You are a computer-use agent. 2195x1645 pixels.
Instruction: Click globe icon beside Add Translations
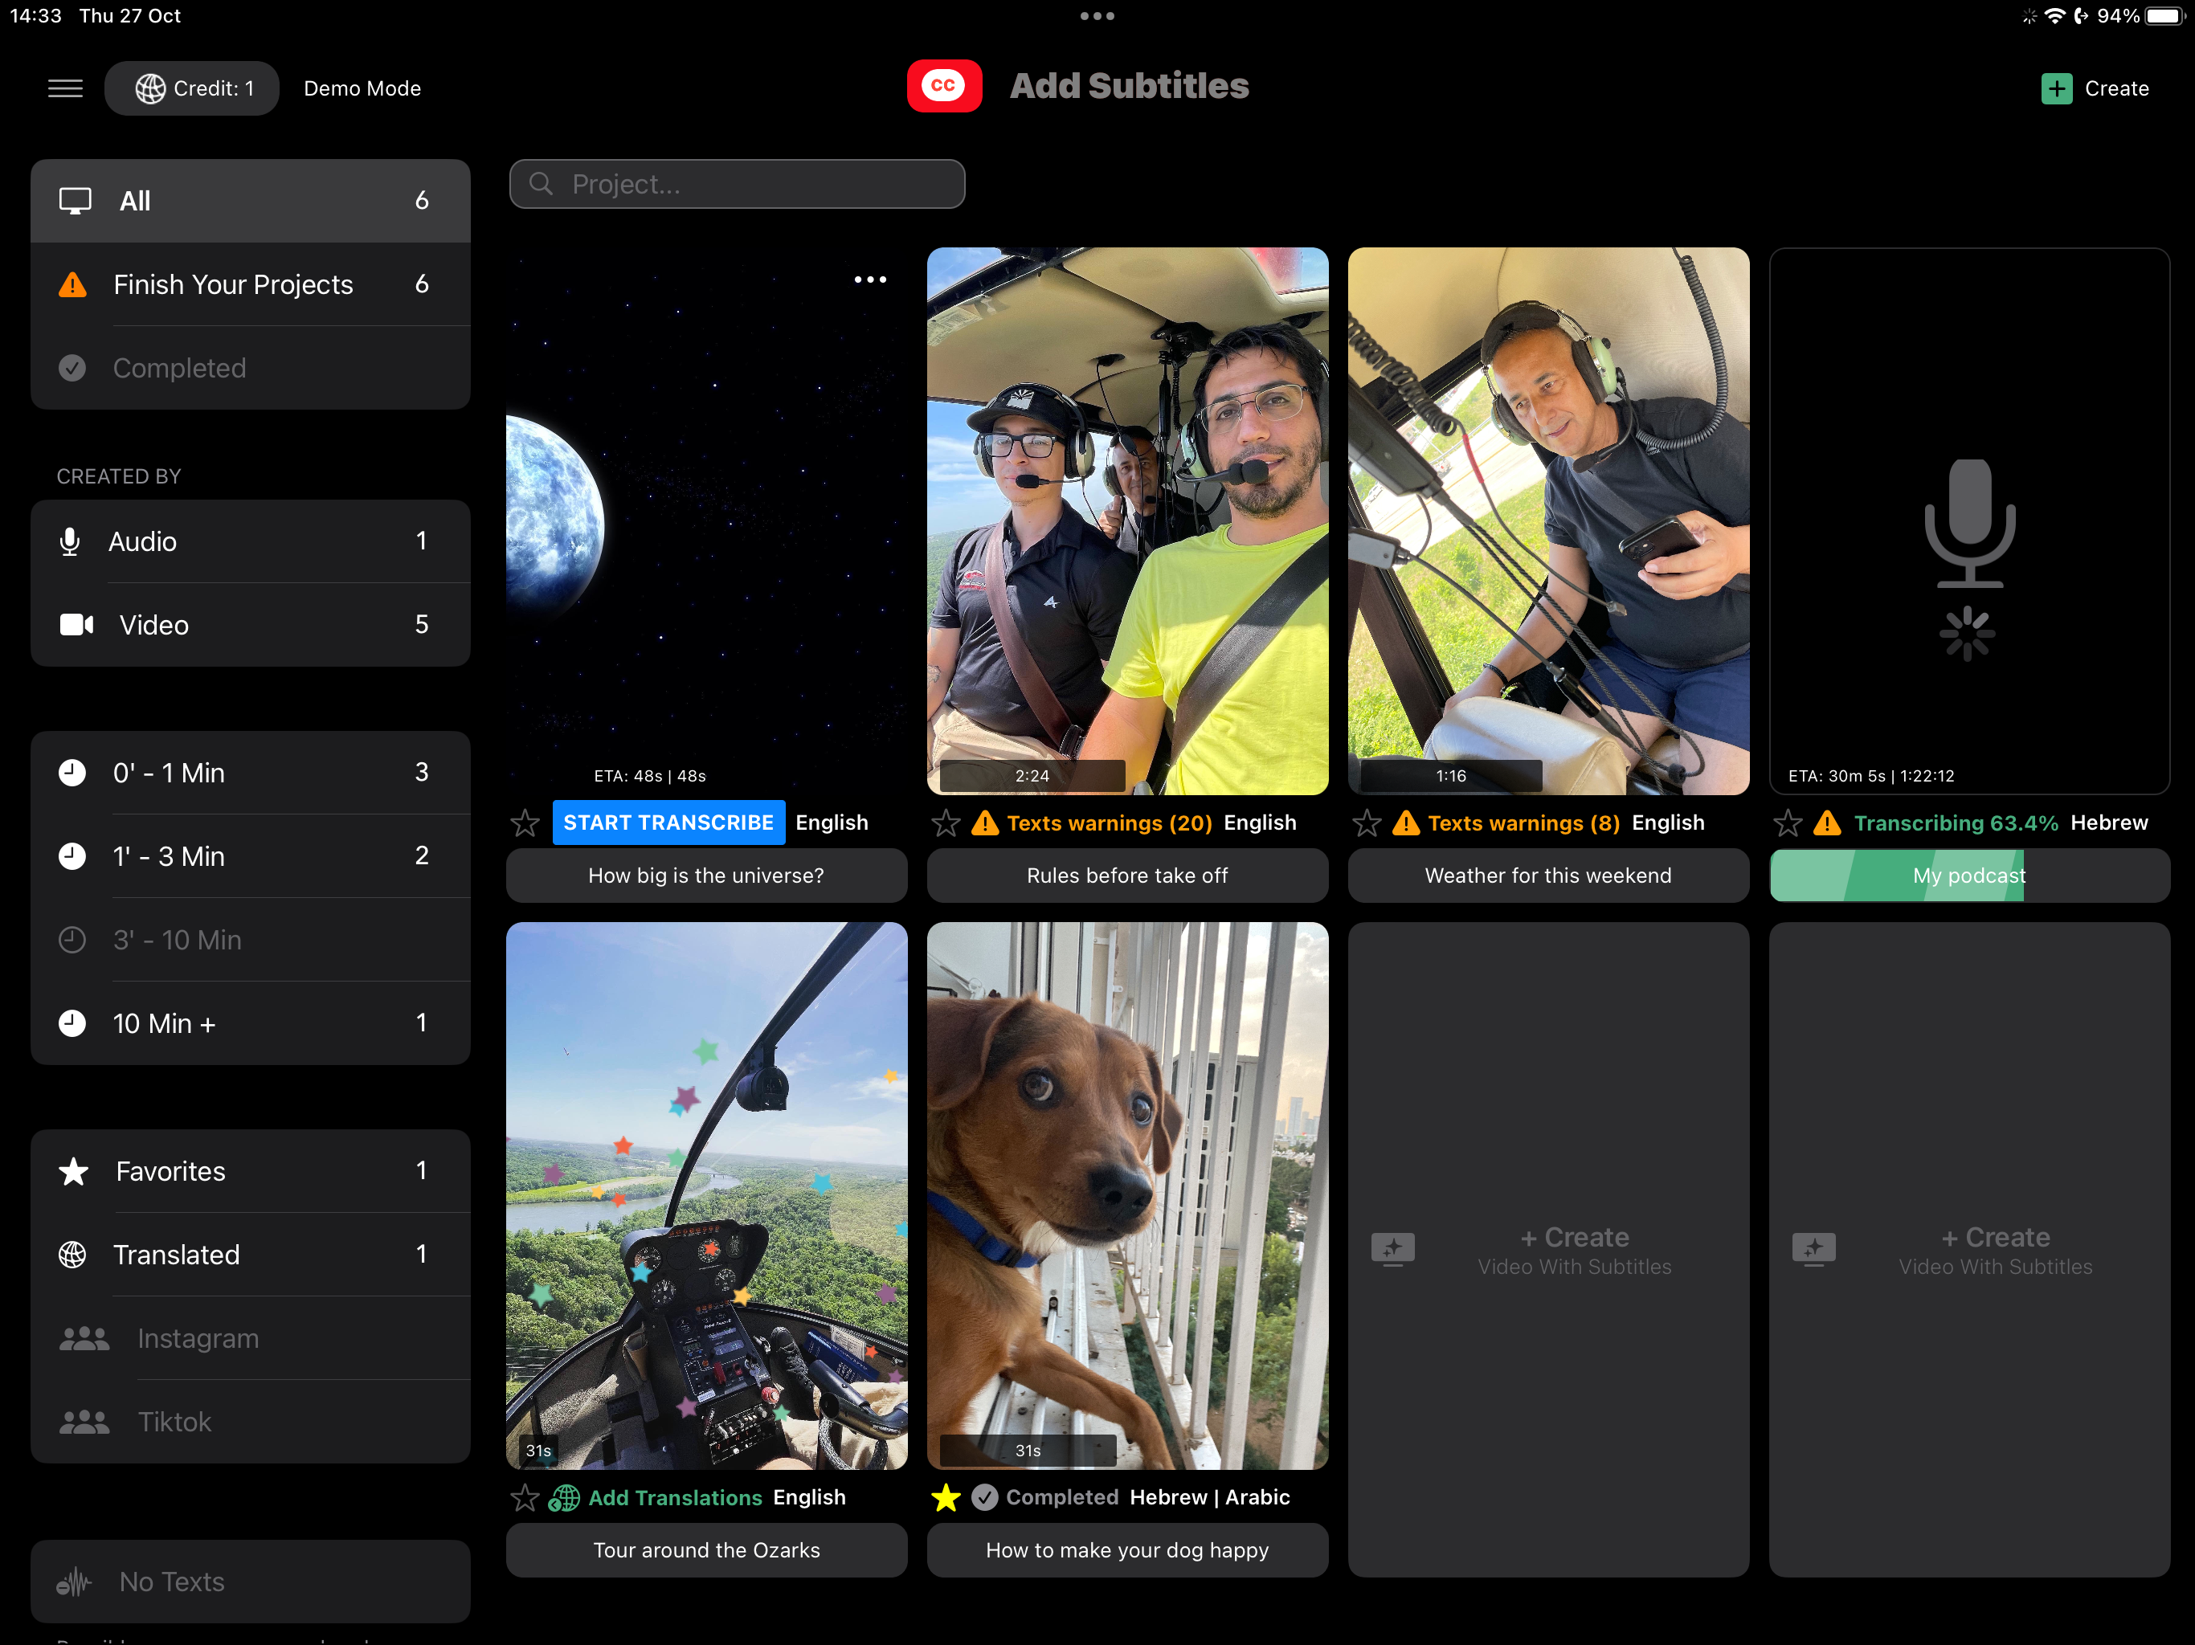point(565,1497)
